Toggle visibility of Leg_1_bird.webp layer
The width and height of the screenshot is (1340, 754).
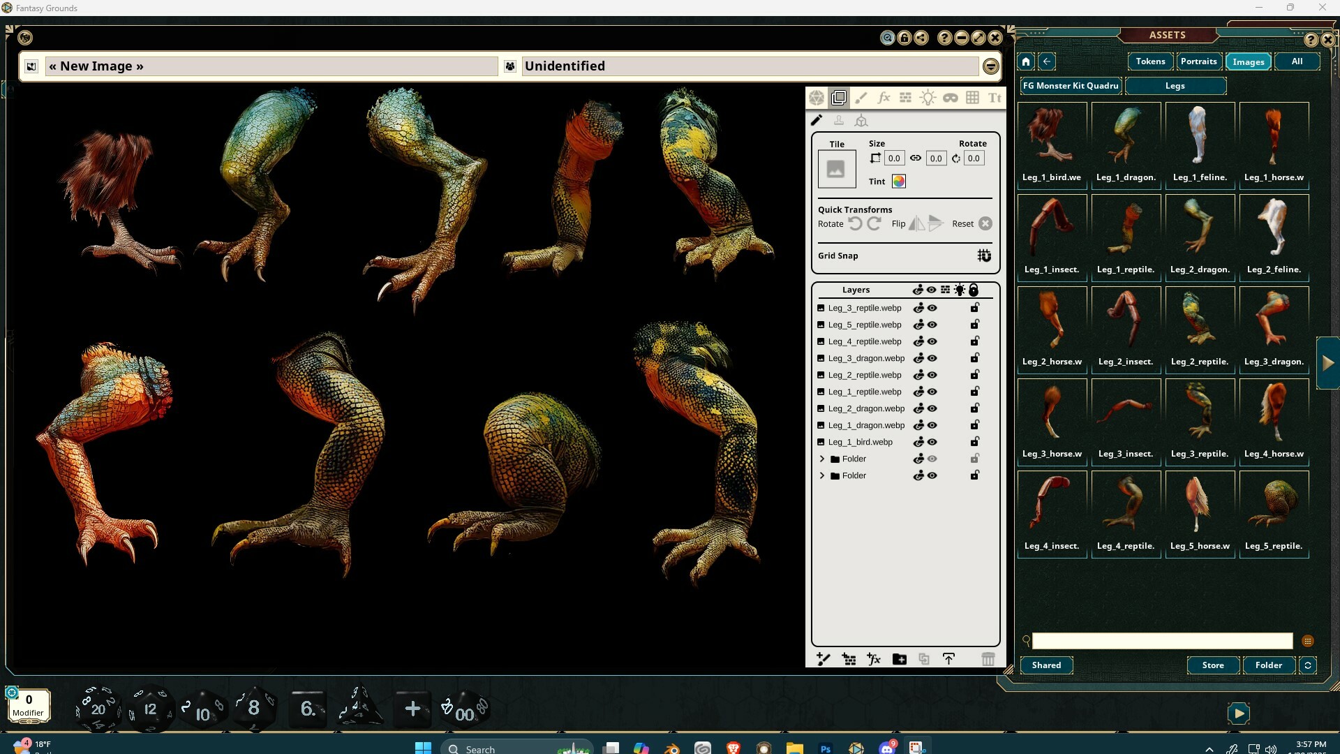(x=932, y=442)
